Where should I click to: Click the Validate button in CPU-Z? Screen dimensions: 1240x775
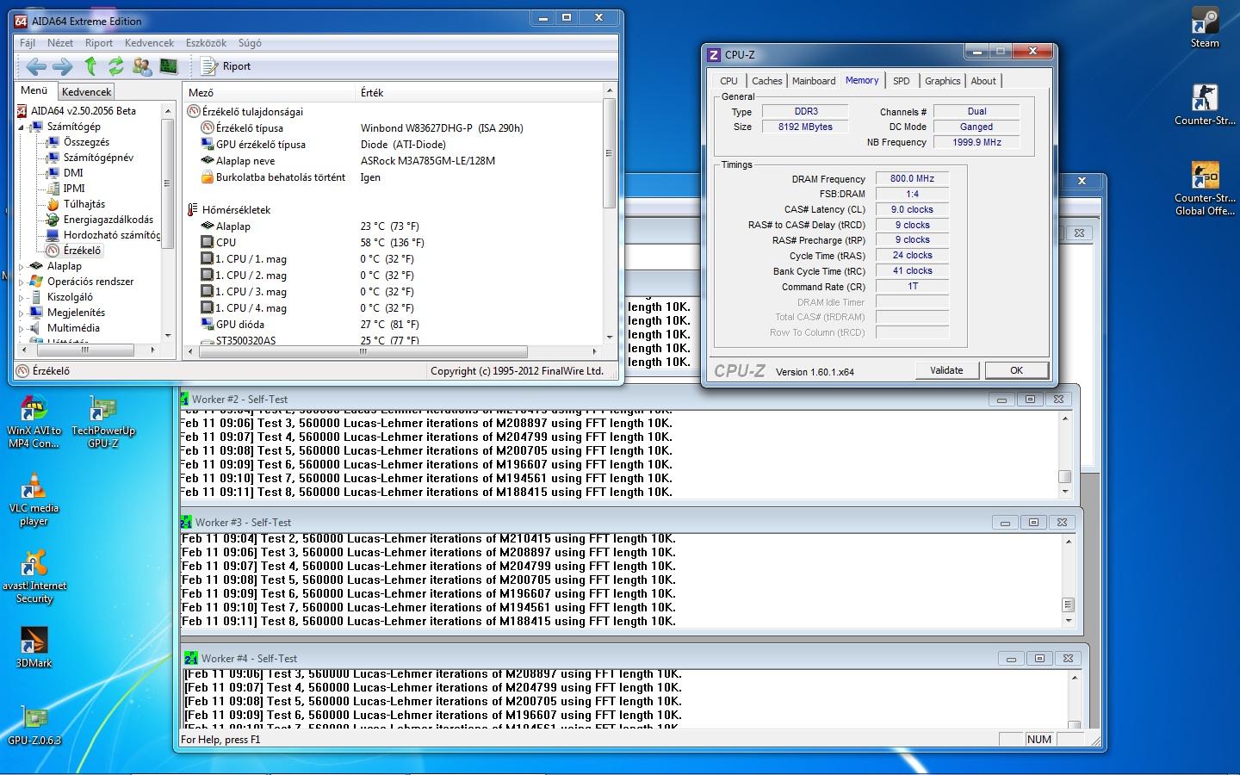946,370
